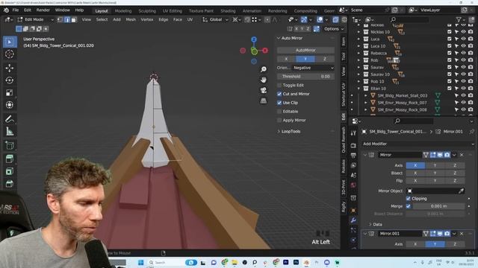478x268 pixels.
Task: Open the Orientation Negative dropdown
Action: [314, 68]
